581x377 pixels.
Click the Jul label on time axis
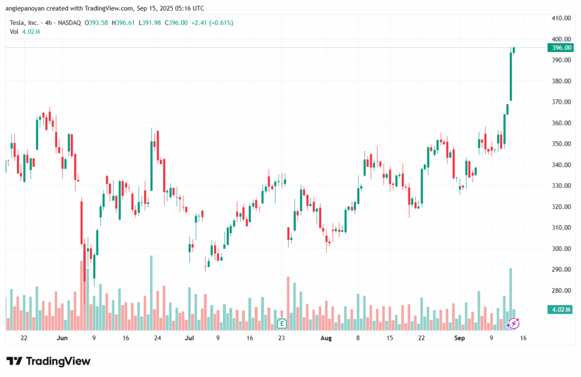[190, 338]
